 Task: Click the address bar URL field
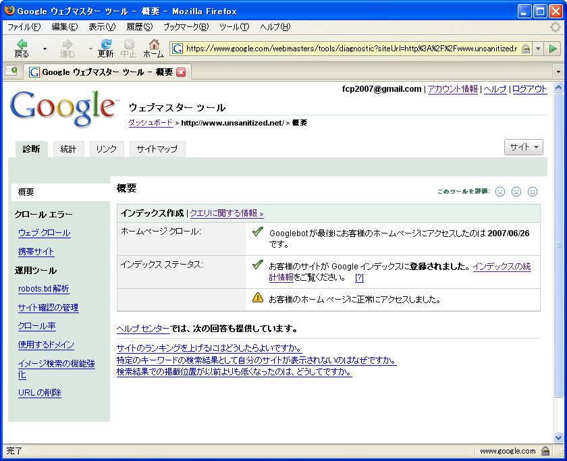pos(351,49)
